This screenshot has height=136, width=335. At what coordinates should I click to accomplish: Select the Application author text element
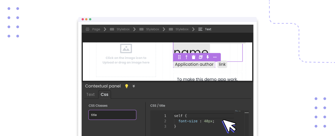pos(194,65)
